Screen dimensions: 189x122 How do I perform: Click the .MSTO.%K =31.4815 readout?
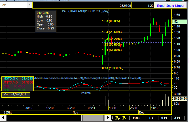18,78
